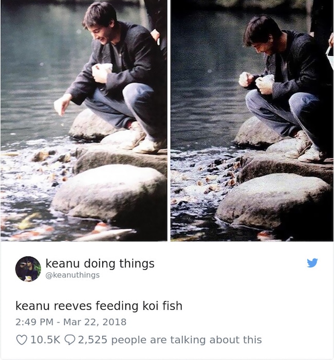Click the Mar 22, 2018 date
The width and height of the screenshot is (334, 360).
(95, 322)
